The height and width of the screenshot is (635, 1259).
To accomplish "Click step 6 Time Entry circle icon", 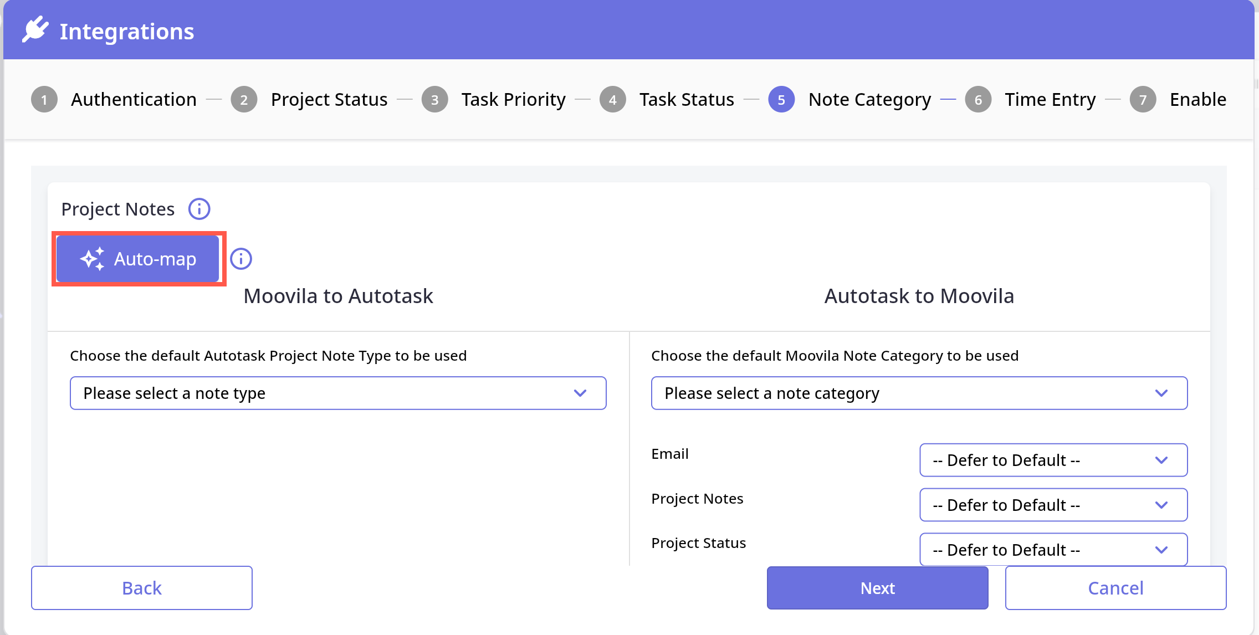I will click(978, 100).
